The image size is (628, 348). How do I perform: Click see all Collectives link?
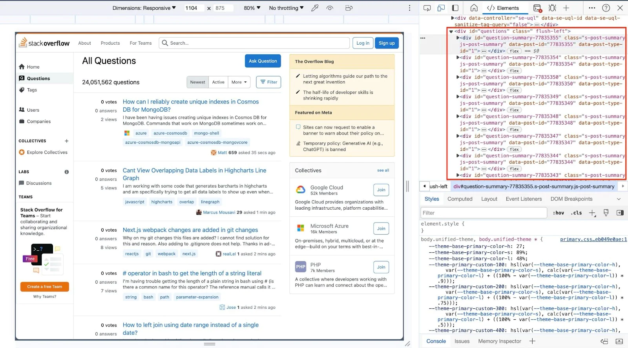[x=383, y=170]
